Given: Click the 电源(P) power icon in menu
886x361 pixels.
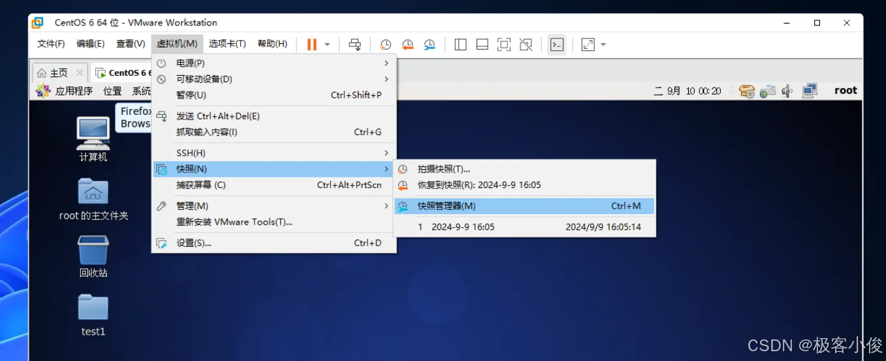Looking at the screenshot, I should tap(161, 63).
